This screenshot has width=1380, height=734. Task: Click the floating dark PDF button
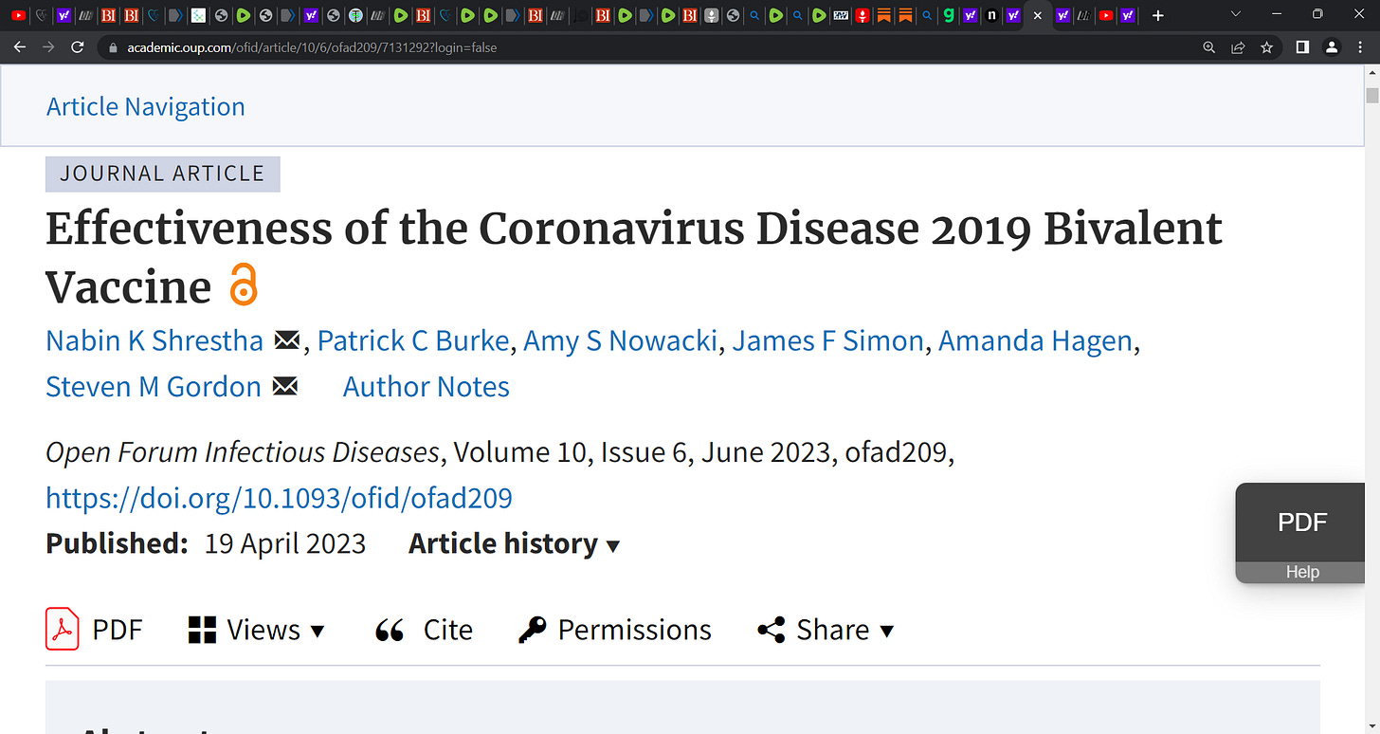tap(1302, 523)
